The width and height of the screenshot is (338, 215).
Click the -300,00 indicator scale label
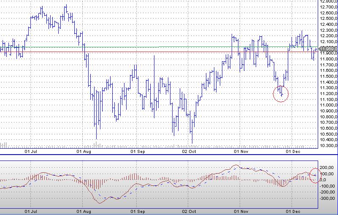click(x=327, y=198)
